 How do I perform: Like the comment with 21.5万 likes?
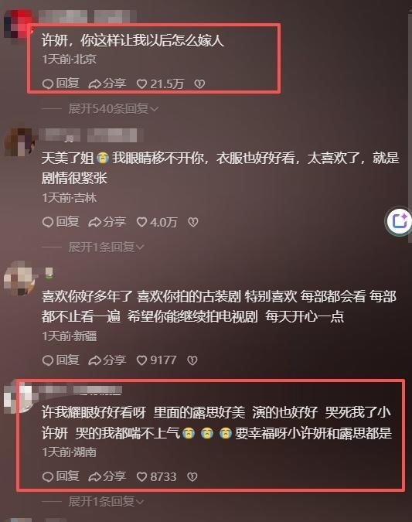pyautogui.click(x=160, y=84)
